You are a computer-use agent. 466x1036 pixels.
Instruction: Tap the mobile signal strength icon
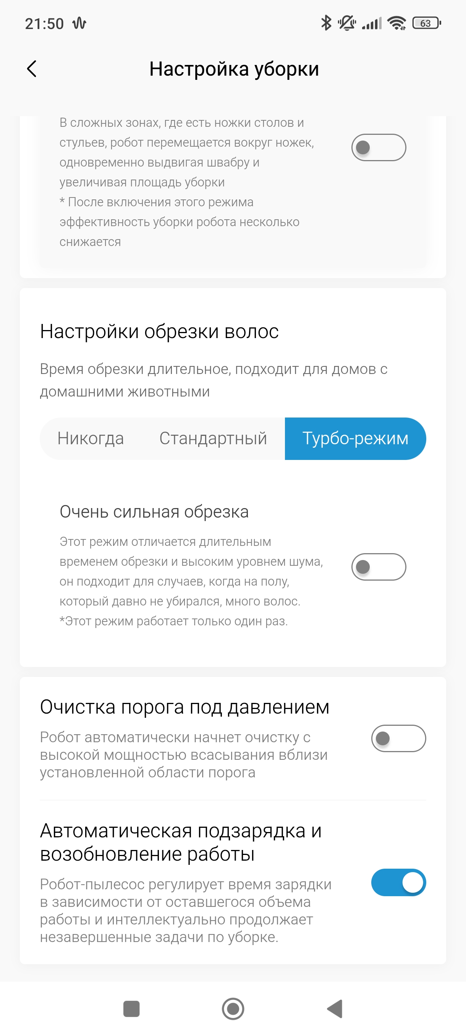372,23
